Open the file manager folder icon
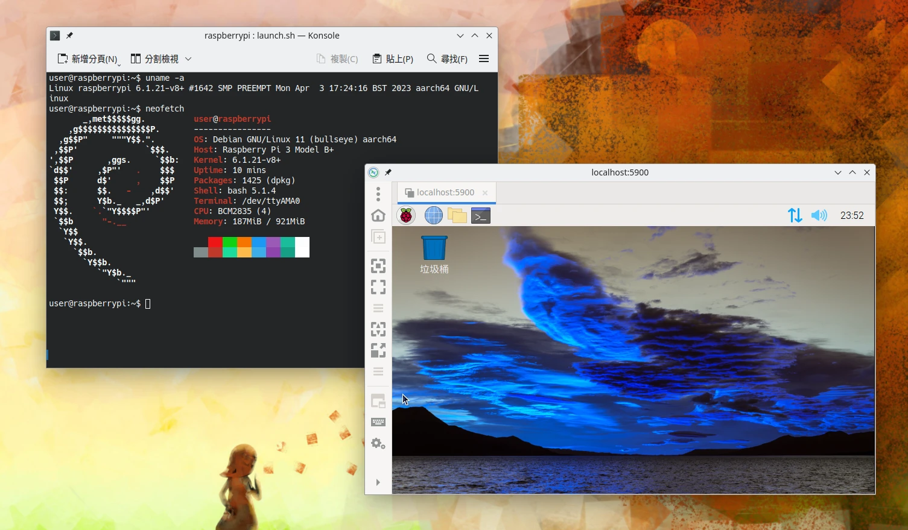908x530 pixels. pos(457,215)
